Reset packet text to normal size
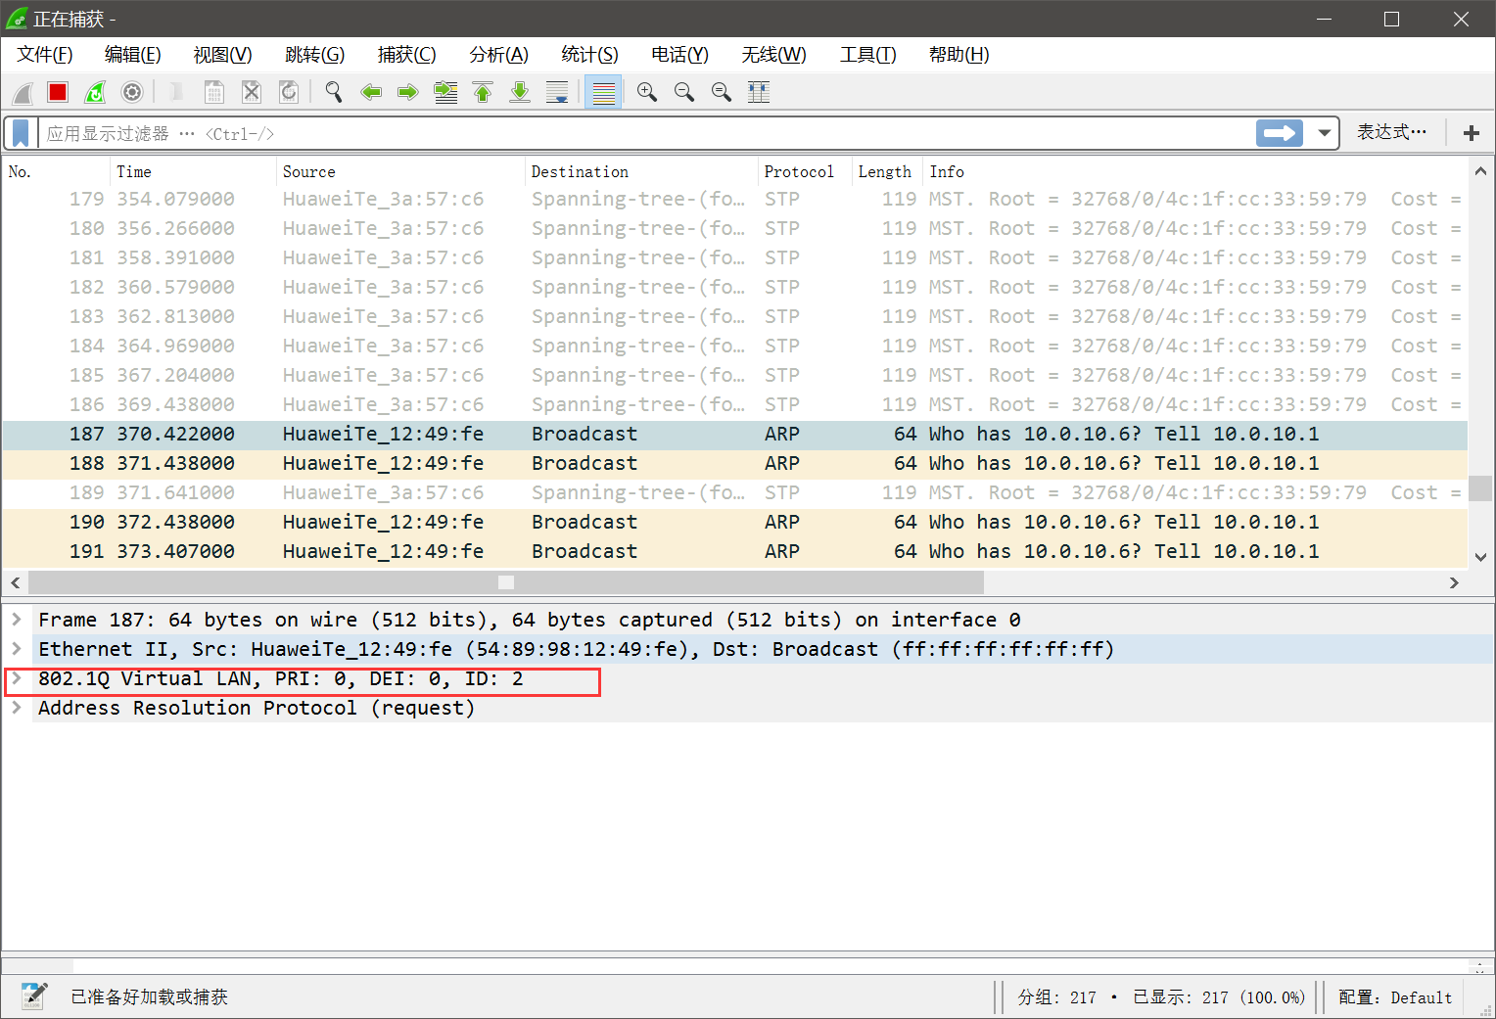This screenshot has height=1019, width=1496. [722, 93]
